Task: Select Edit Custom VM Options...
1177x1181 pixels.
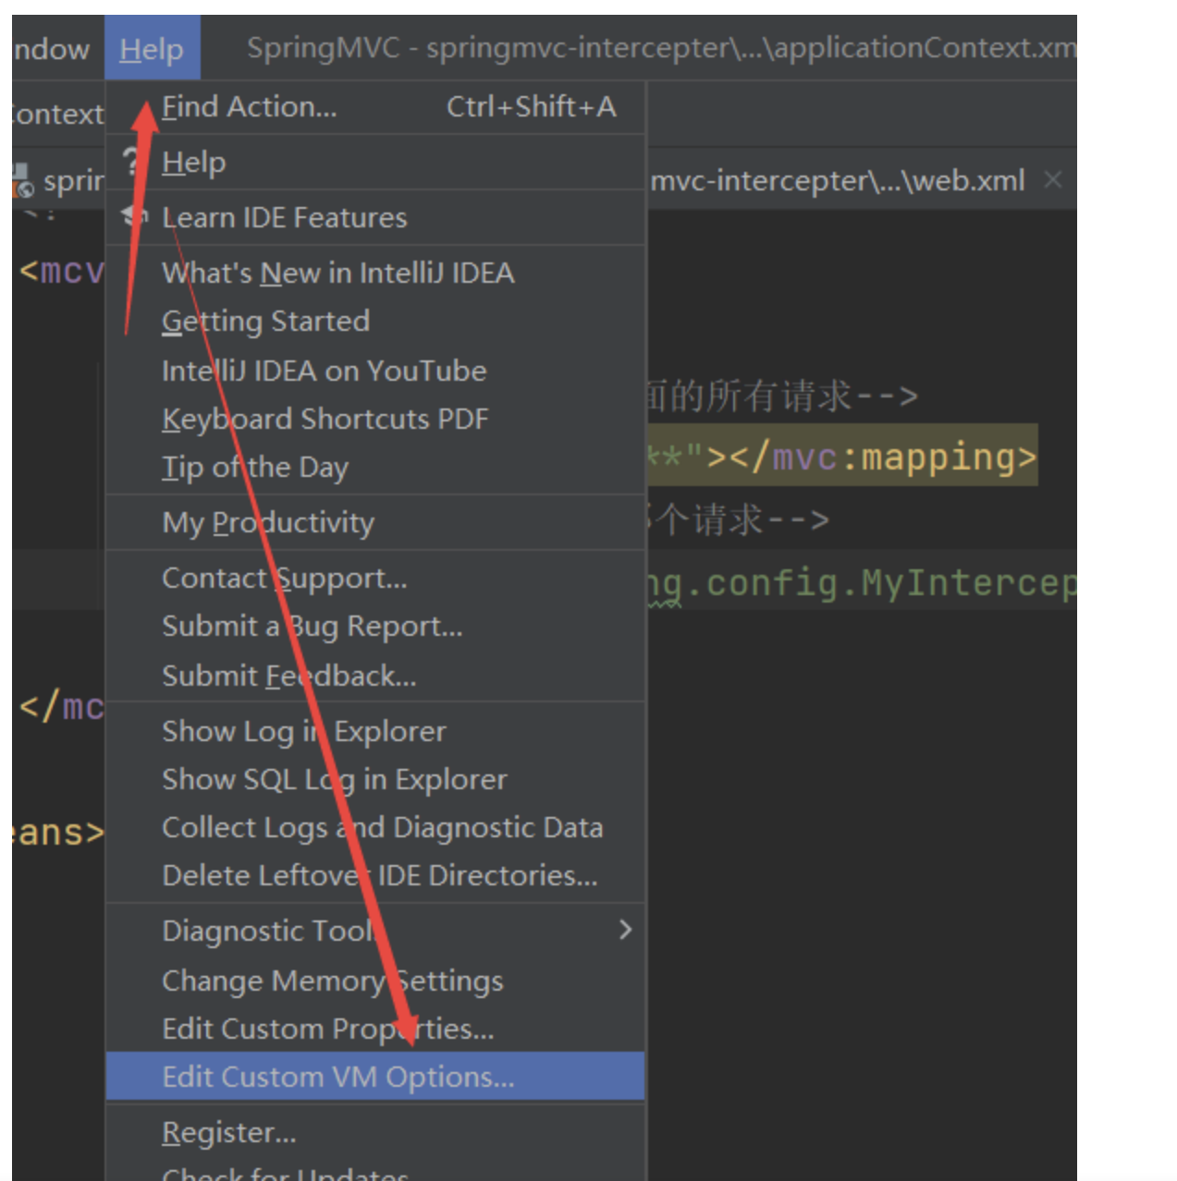Action: point(375,1077)
